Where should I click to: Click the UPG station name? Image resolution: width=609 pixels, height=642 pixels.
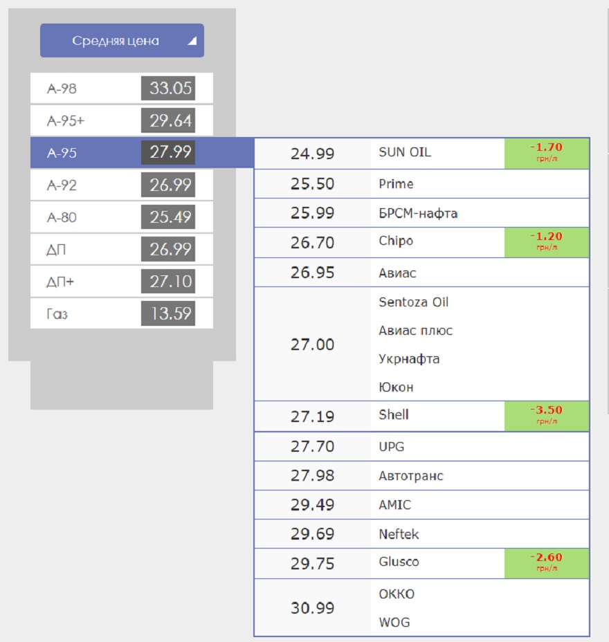click(392, 447)
